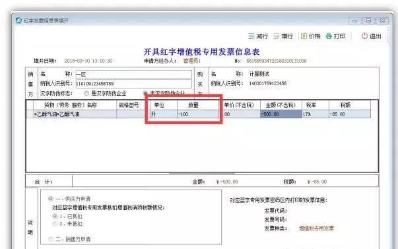The image size is (398, 249).
Task: Click the 数量 cell showing -100
Action: click(198, 114)
